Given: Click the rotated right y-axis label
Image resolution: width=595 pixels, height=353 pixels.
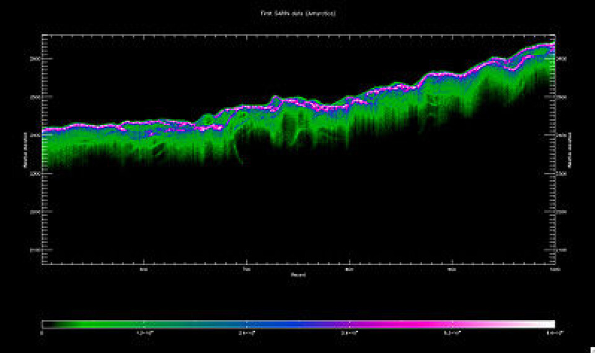Looking at the screenshot, I should 570,150.
